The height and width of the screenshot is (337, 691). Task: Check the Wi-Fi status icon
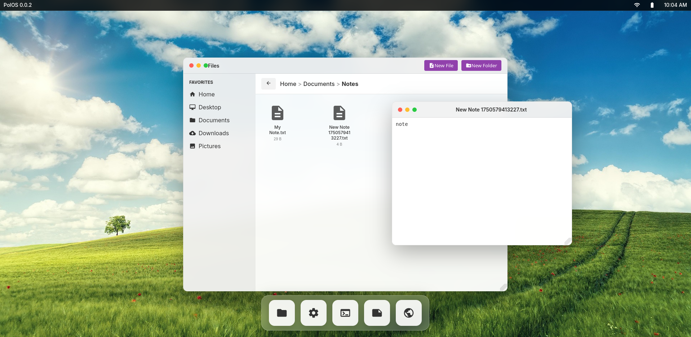(x=637, y=5)
